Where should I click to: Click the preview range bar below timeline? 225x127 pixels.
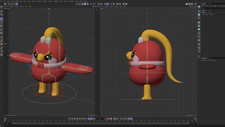click(x=100, y=124)
